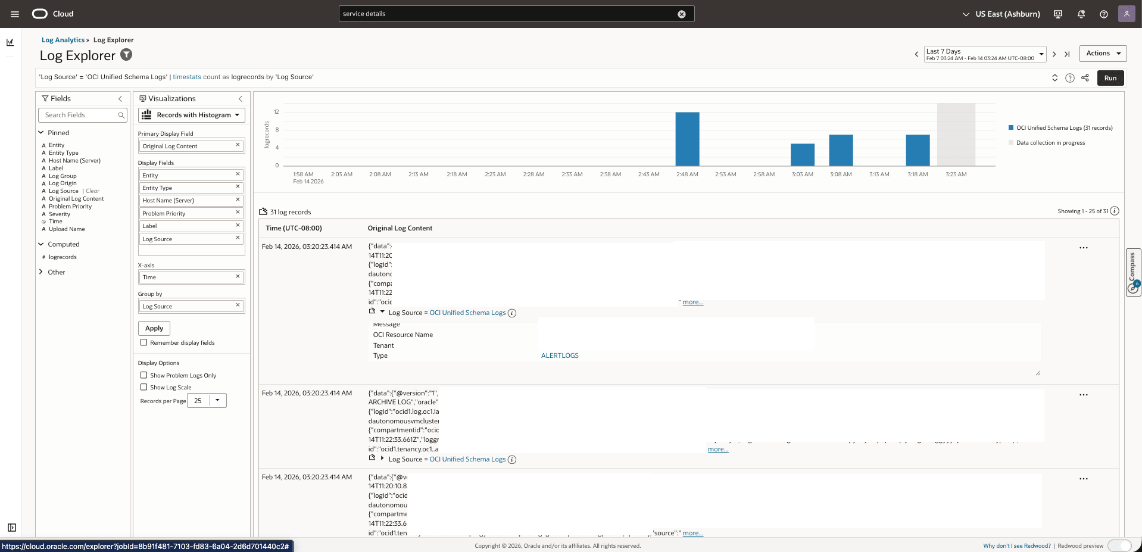Expand the query editor height arrows
Image resolution: width=1142 pixels, height=552 pixels.
(x=1054, y=78)
